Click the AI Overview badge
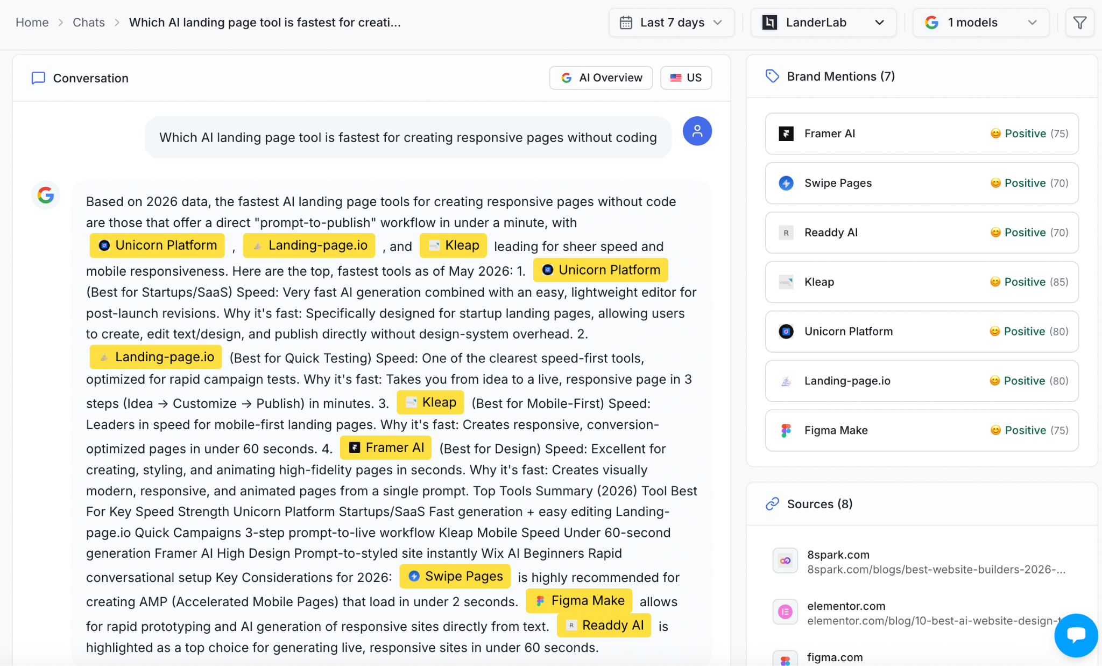This screenshot has width=1102, height=666. (601, 78)
